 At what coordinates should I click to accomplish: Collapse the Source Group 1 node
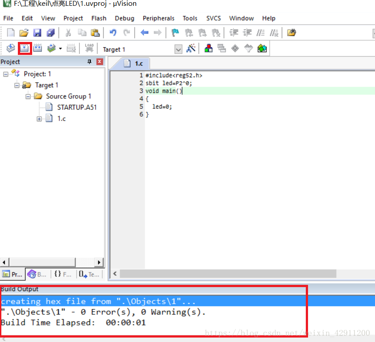[28, 96]
